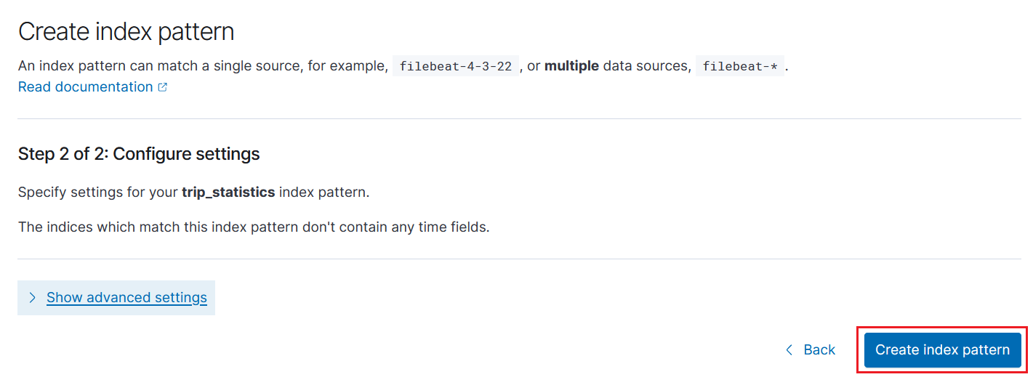Click the Create index pattern page heading
The height and width of the screenshot is (385, 1033).
click(x=126, y=32)
